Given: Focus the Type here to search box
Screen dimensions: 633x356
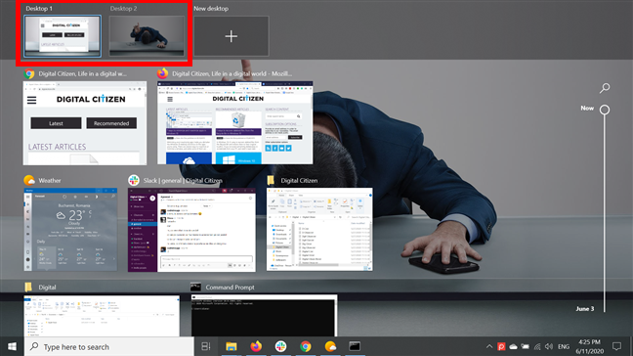Looking at the screenshot, I should [109, 346].
